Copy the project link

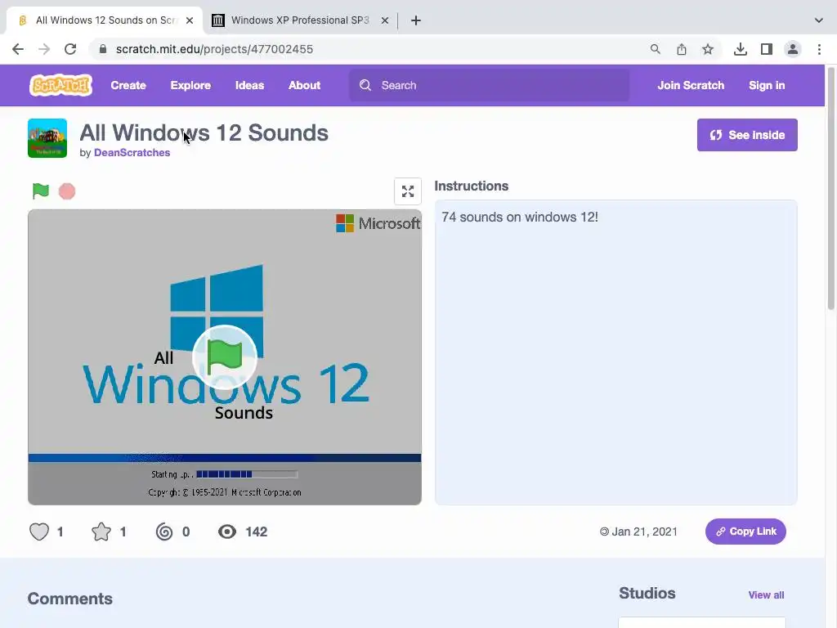tap(745, 532)
